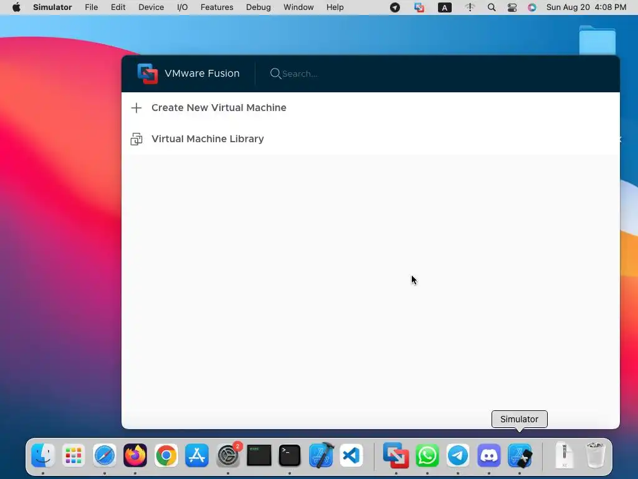
Task: Open Terminal from the Dock
Action: [x=290, y=455]
